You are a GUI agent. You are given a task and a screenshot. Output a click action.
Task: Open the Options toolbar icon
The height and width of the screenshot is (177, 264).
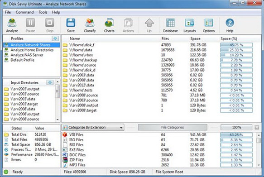pyautogui.click(x=209, y=25)
